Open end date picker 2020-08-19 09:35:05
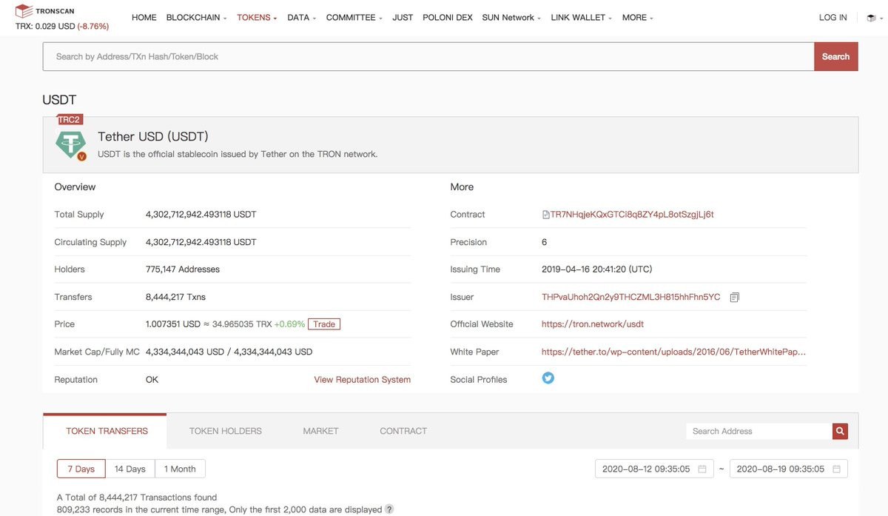This screenshot has height=516, width=888. [x=789, y=469]
